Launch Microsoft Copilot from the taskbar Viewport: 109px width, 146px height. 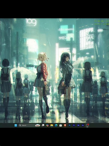[x=47, y=125]
